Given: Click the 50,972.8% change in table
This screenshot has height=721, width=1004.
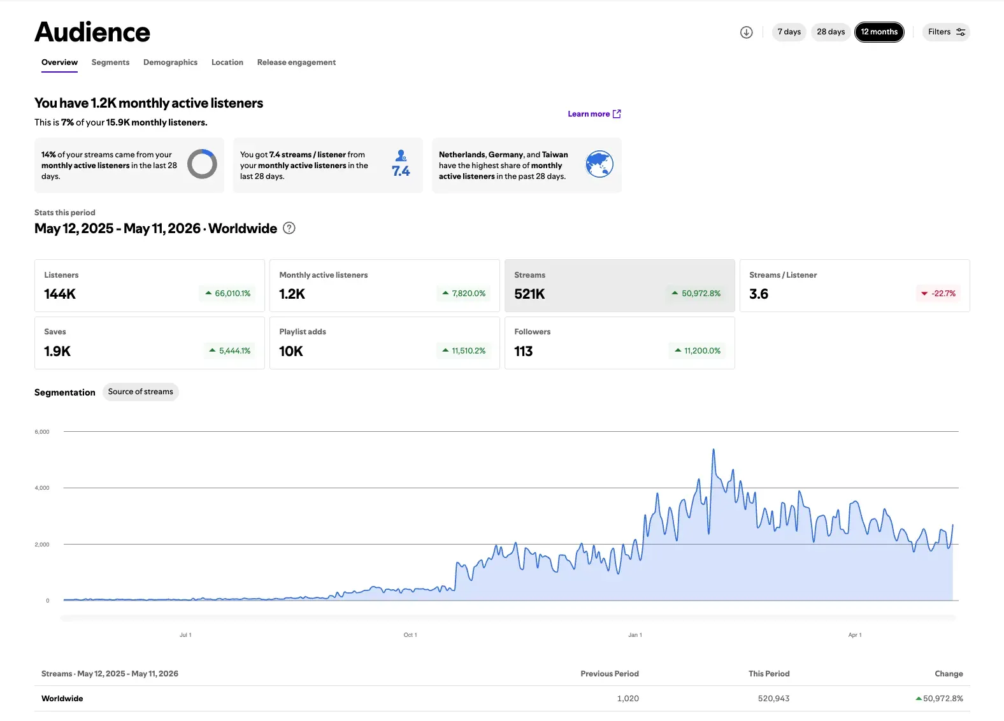Looking at the screenshot, I should tap(939, 699).
